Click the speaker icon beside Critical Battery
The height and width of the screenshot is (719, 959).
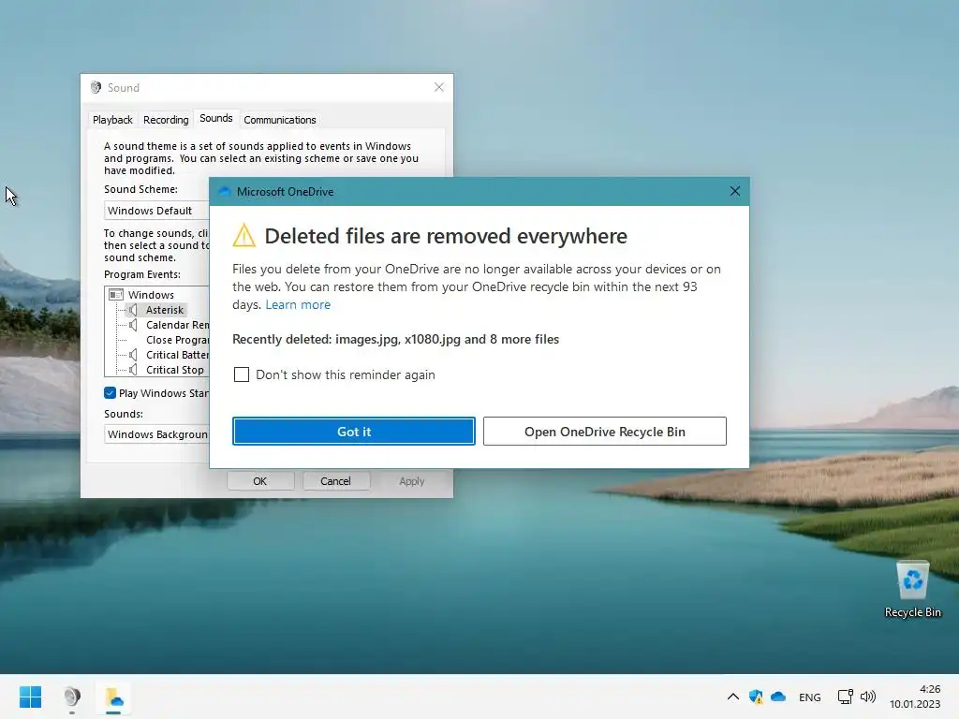point(133,355)
